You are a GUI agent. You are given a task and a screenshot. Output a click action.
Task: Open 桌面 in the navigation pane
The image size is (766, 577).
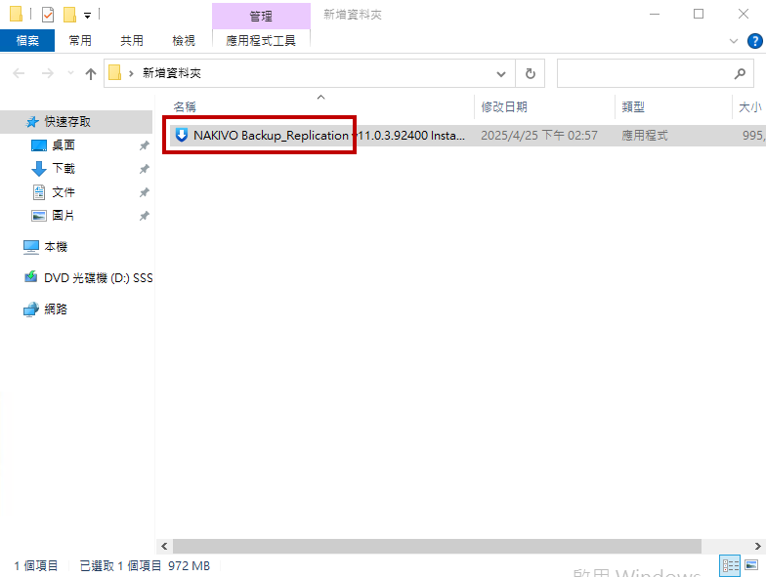tap(64, 144)
